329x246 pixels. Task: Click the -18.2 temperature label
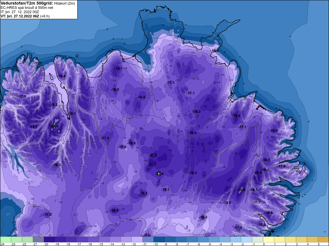[53, 105]
